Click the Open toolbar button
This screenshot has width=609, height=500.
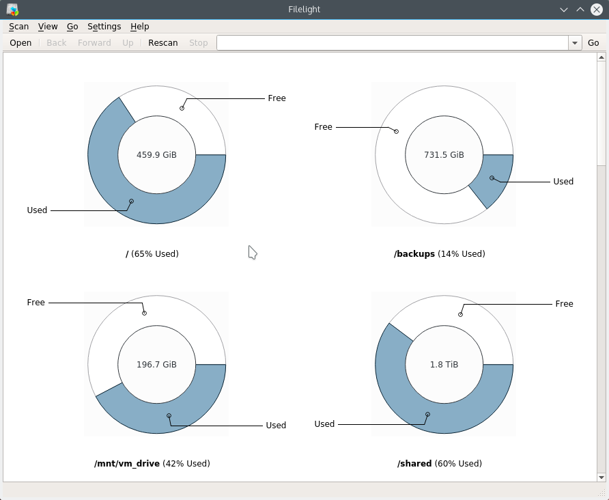click(20, 42)
